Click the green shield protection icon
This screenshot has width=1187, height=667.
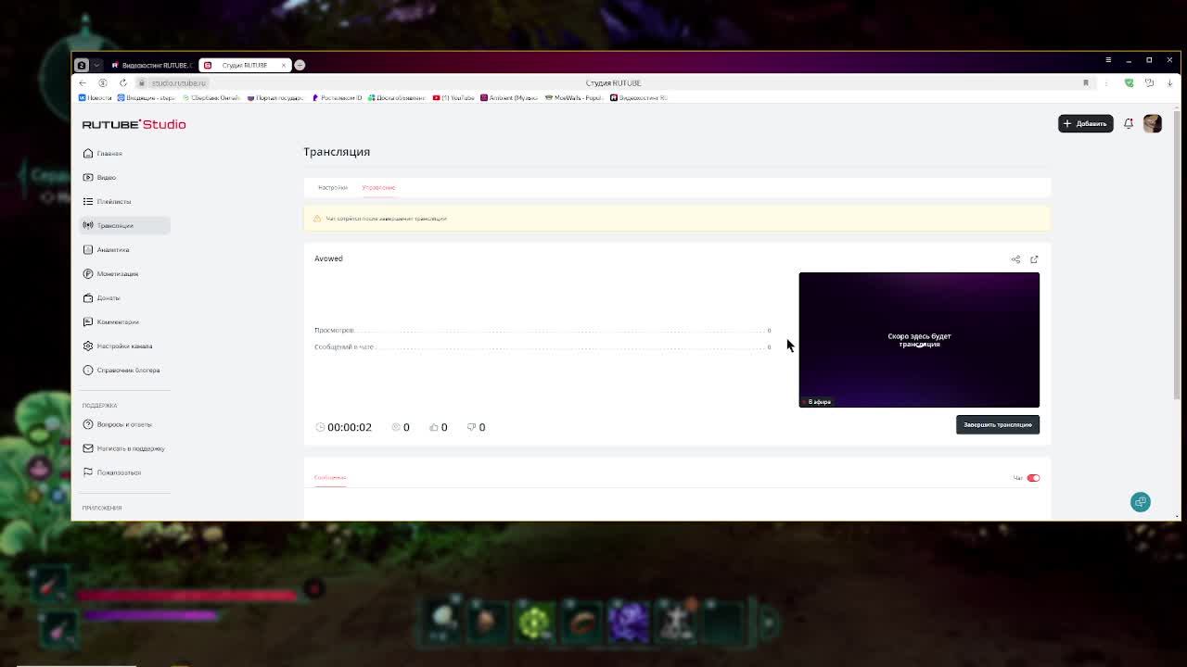1129,82
